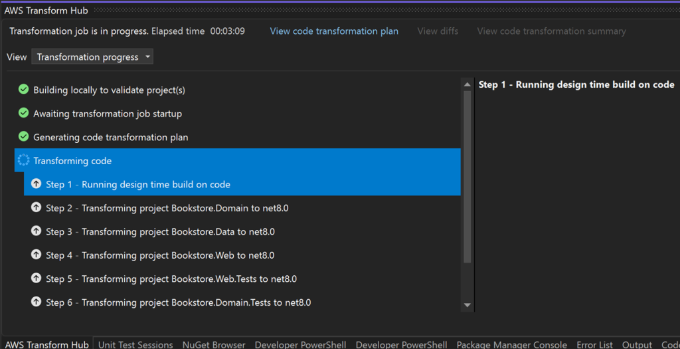Click arrow icon for Step 4 Bookstore.Web
This screenshot has width=680, height=349.
(x=36, y=255)
